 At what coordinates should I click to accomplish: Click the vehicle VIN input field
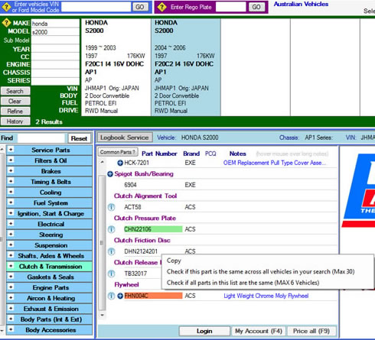tap(96, 7)
